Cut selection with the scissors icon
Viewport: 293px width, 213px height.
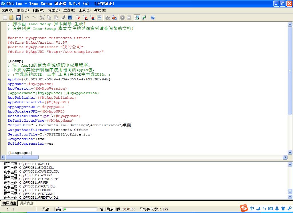(42, 18)
